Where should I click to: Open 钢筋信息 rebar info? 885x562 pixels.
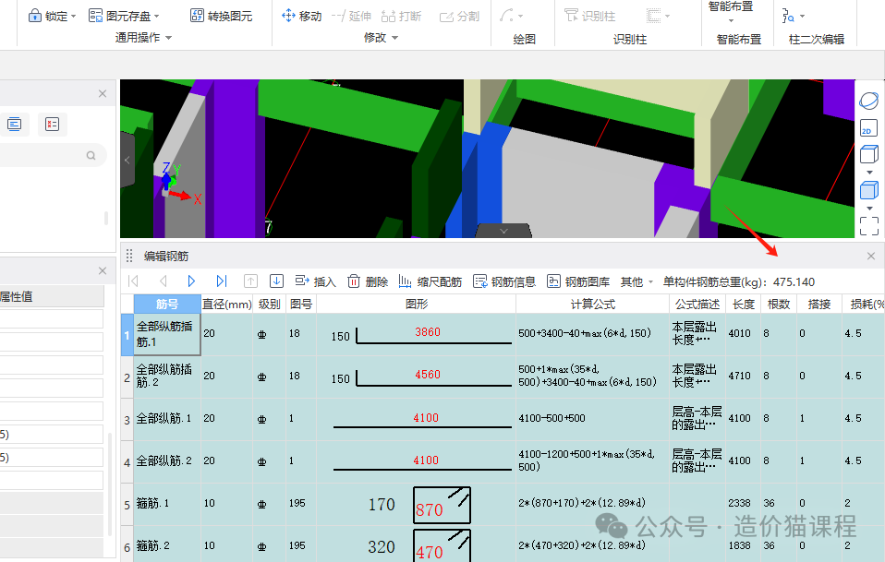pyautogui.click(x=504, y=281)
